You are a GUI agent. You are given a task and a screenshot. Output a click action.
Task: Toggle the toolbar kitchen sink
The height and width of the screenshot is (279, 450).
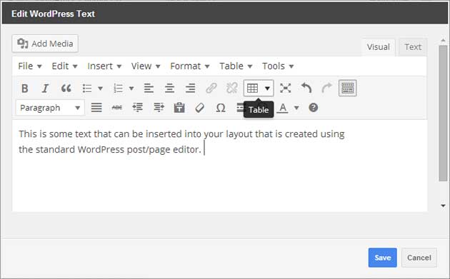point(348,88)
